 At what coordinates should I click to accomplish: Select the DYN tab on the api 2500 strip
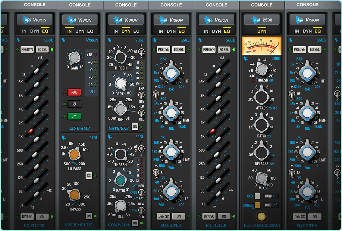[262, 31]
